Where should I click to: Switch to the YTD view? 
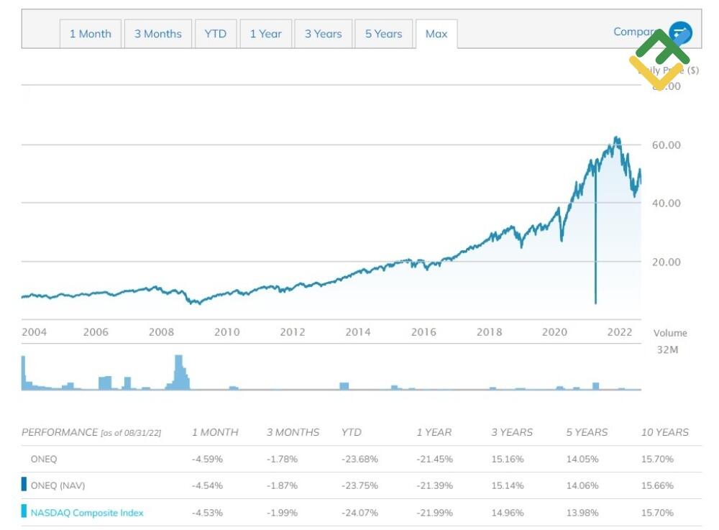[216, 33]
